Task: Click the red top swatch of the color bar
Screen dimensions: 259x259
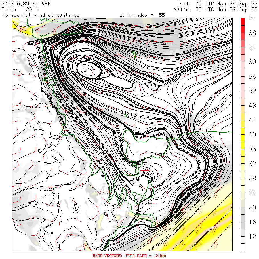Action: [243, 21]
